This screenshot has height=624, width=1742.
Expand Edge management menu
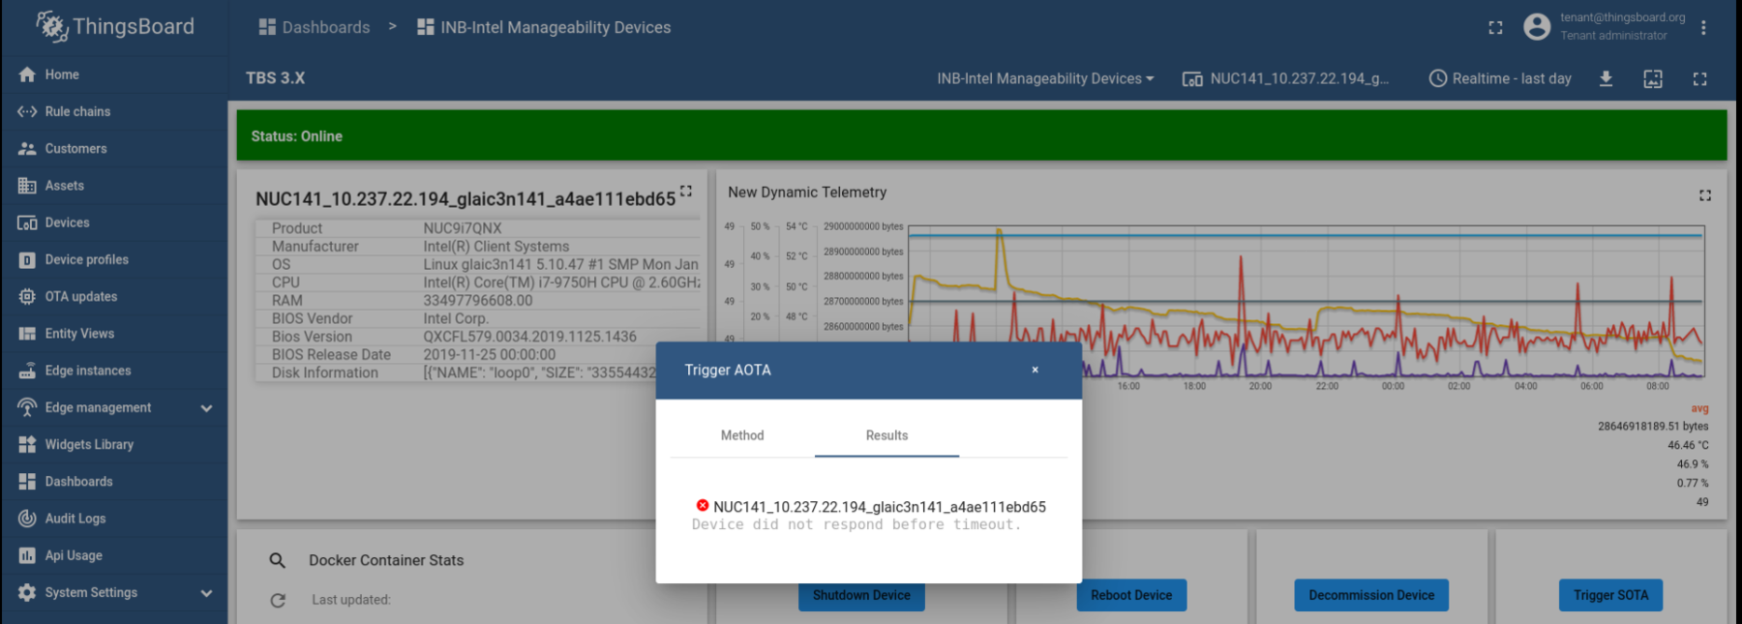coord(114,407)
